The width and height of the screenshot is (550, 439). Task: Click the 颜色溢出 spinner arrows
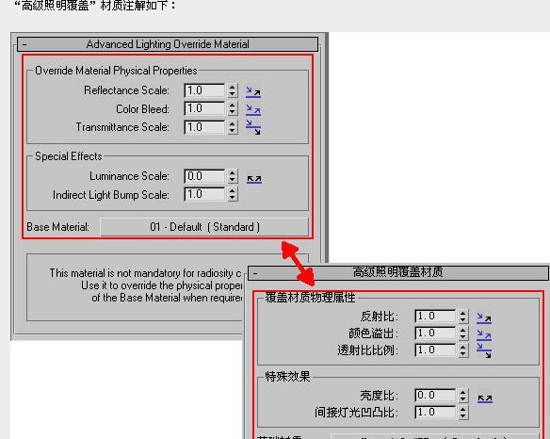[x=463, y=333]
